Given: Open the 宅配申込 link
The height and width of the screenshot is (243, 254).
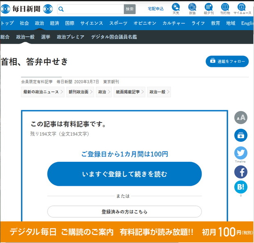Looking at the screenshot, I should pyautogui.click(x=156, y=9).
